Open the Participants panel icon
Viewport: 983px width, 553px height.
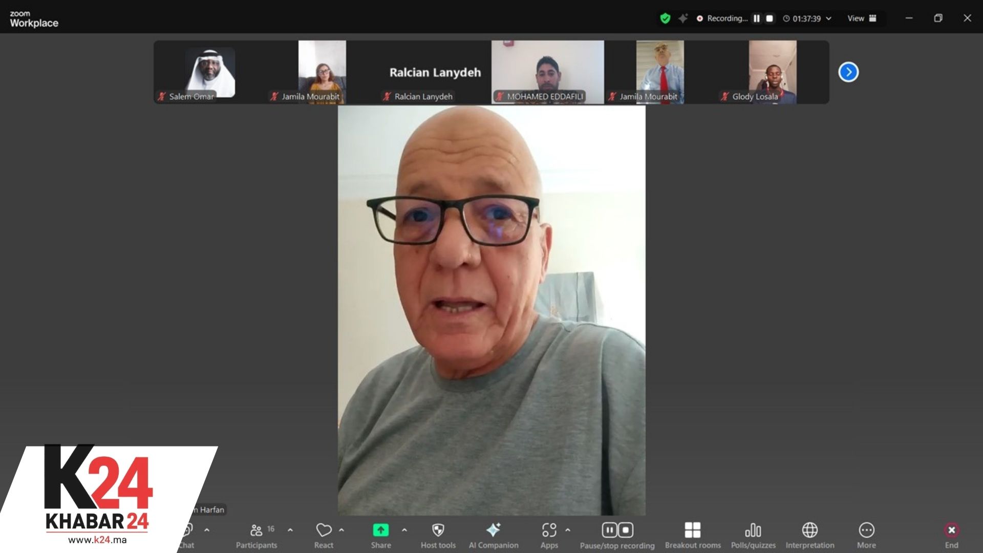pyautogui.click(x=256, y=530)
